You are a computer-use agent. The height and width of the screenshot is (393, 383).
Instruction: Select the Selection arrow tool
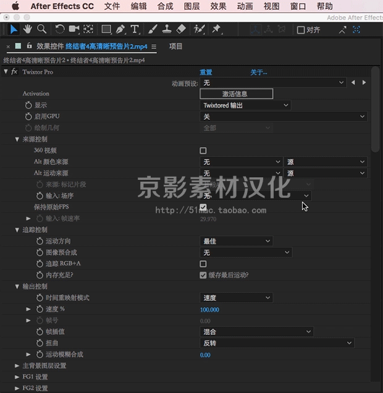click(x=14, y=30)
